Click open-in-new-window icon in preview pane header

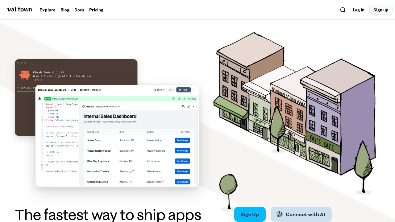189,107
